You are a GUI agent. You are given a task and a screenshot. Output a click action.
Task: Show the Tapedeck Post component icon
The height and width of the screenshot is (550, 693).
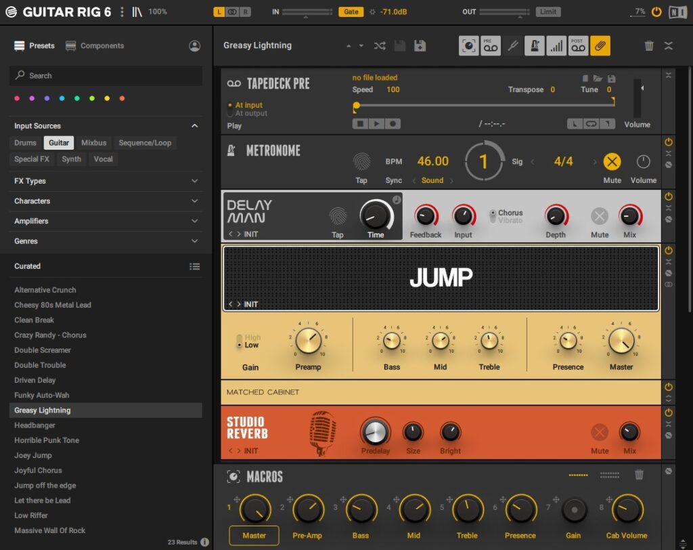(578, 45)
